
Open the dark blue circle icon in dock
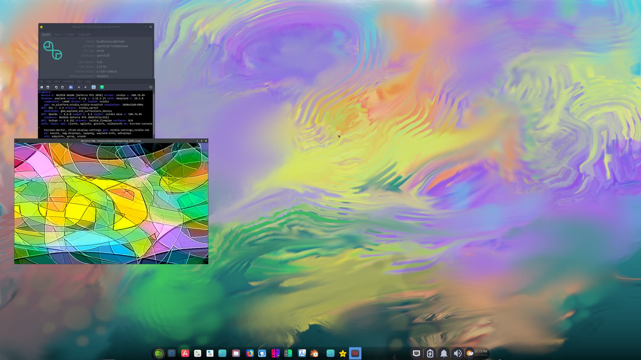point(172,353)
